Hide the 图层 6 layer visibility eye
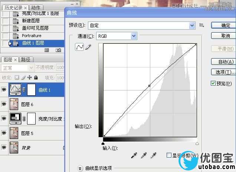 click(4, 105)
